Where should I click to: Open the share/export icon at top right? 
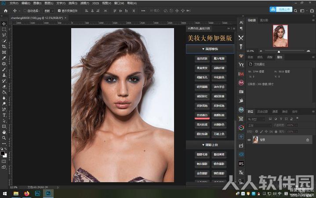[312, 11]
